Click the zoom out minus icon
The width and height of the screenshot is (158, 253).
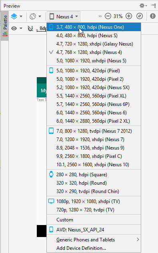108,16
